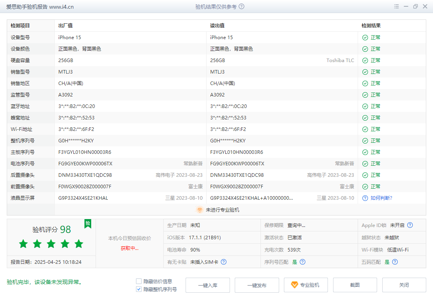433x299 pixels.
Task: Enable 隐藏估价信息 checkbox
Action: [139, 281]
